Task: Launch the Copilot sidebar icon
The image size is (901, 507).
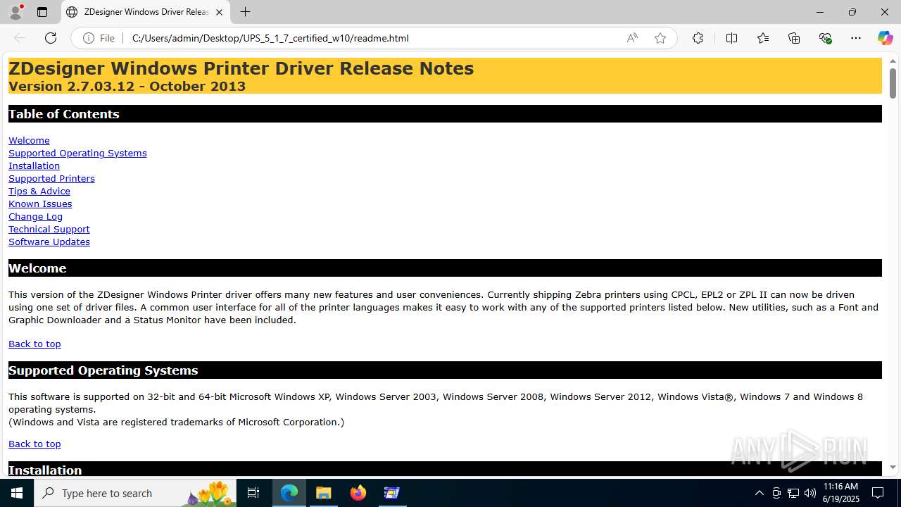Action: pos(885,38)
